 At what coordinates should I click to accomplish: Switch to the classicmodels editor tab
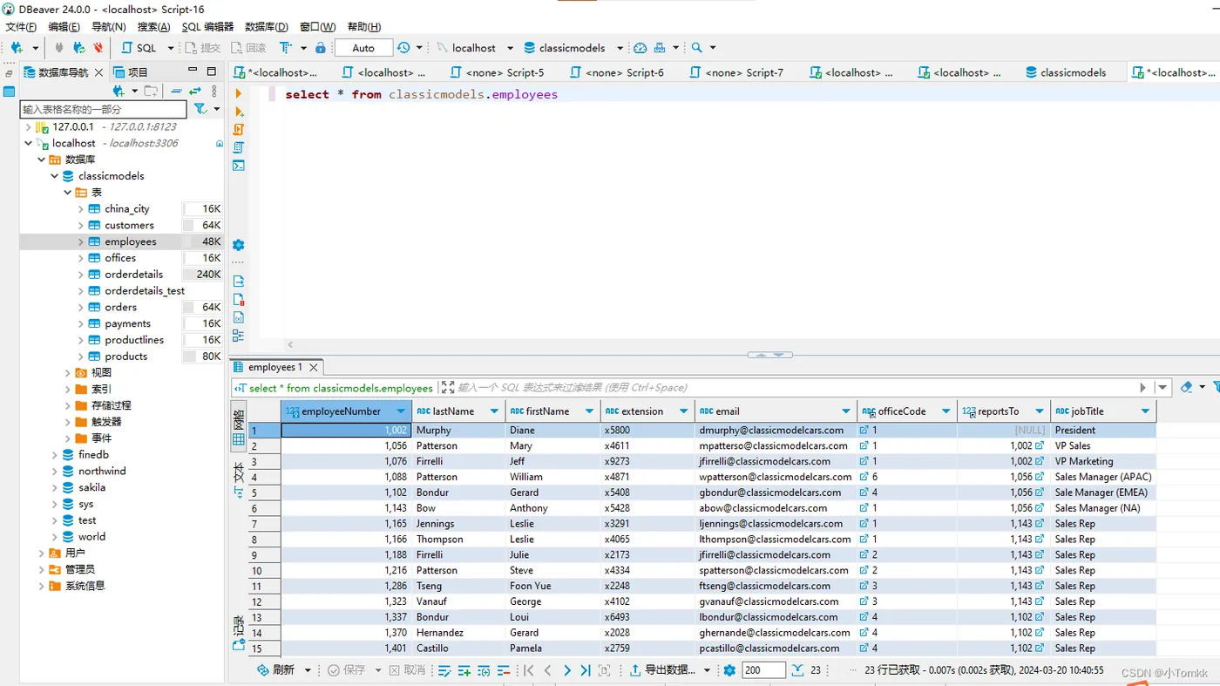click(1066, 72)
